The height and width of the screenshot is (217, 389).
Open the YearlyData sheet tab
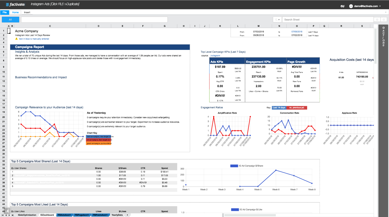[117, 215]
